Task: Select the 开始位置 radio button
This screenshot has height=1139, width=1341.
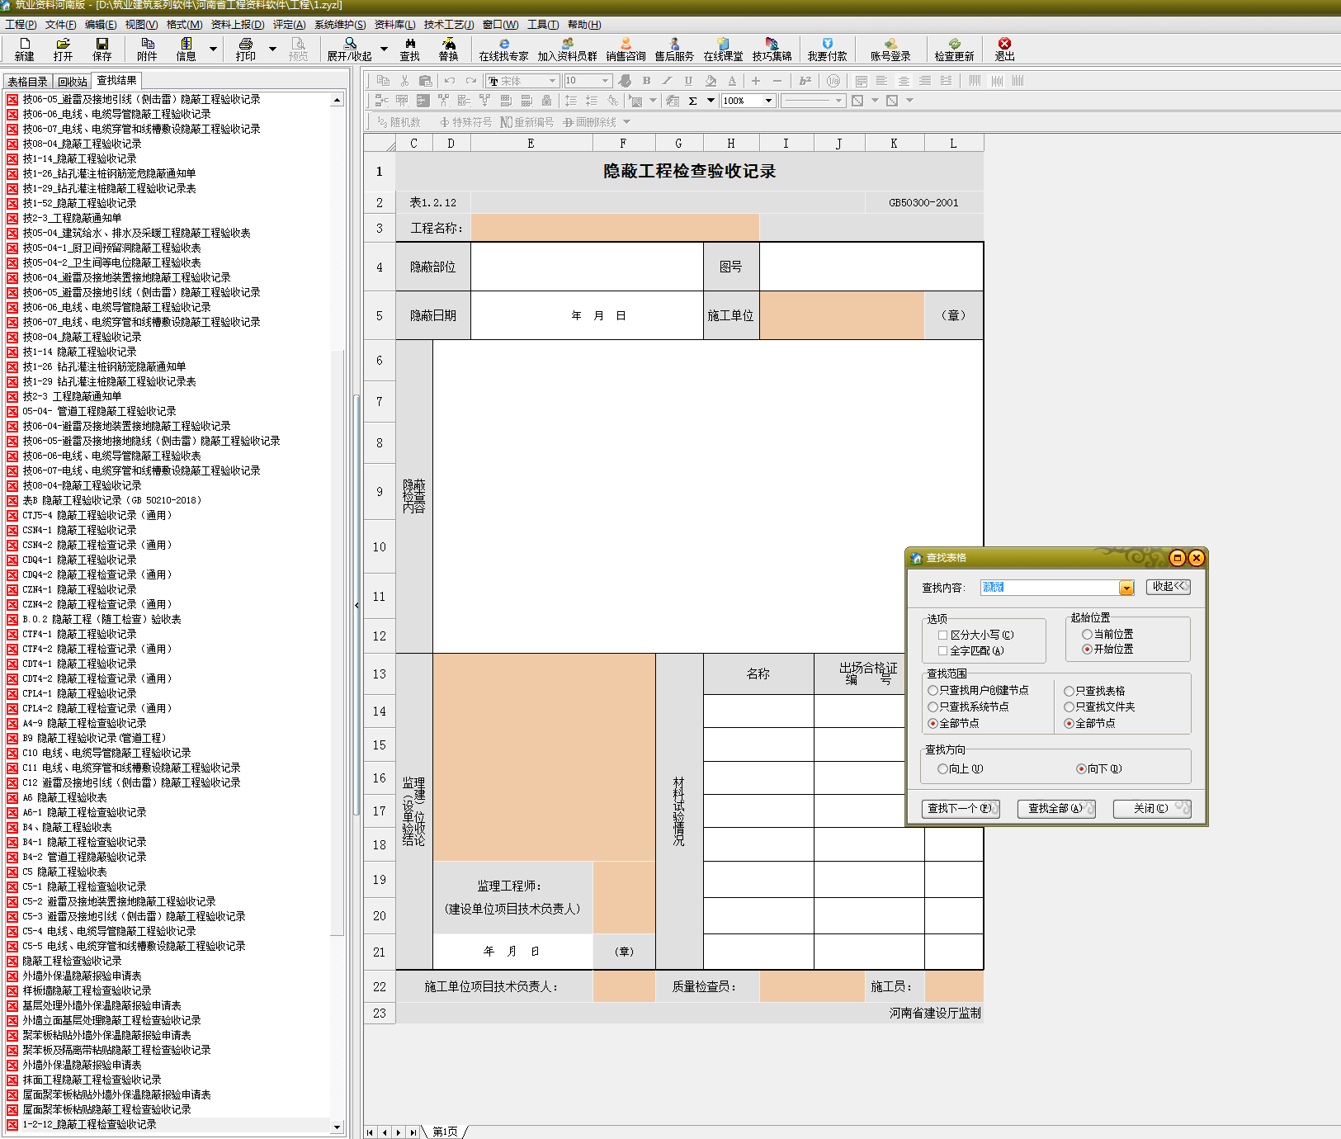Action: (1087, 649)
